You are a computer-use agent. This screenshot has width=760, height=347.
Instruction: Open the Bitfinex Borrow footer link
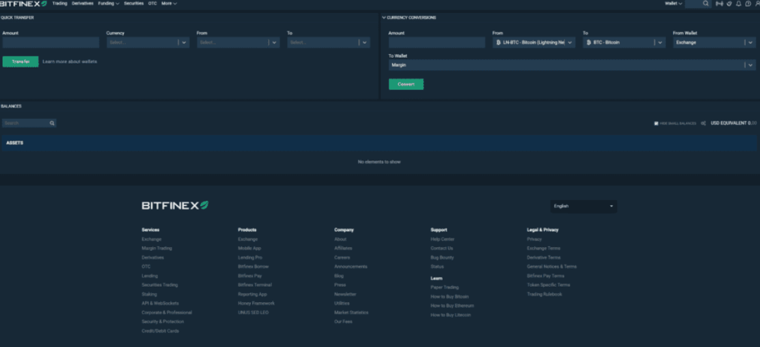click(253, 266)
